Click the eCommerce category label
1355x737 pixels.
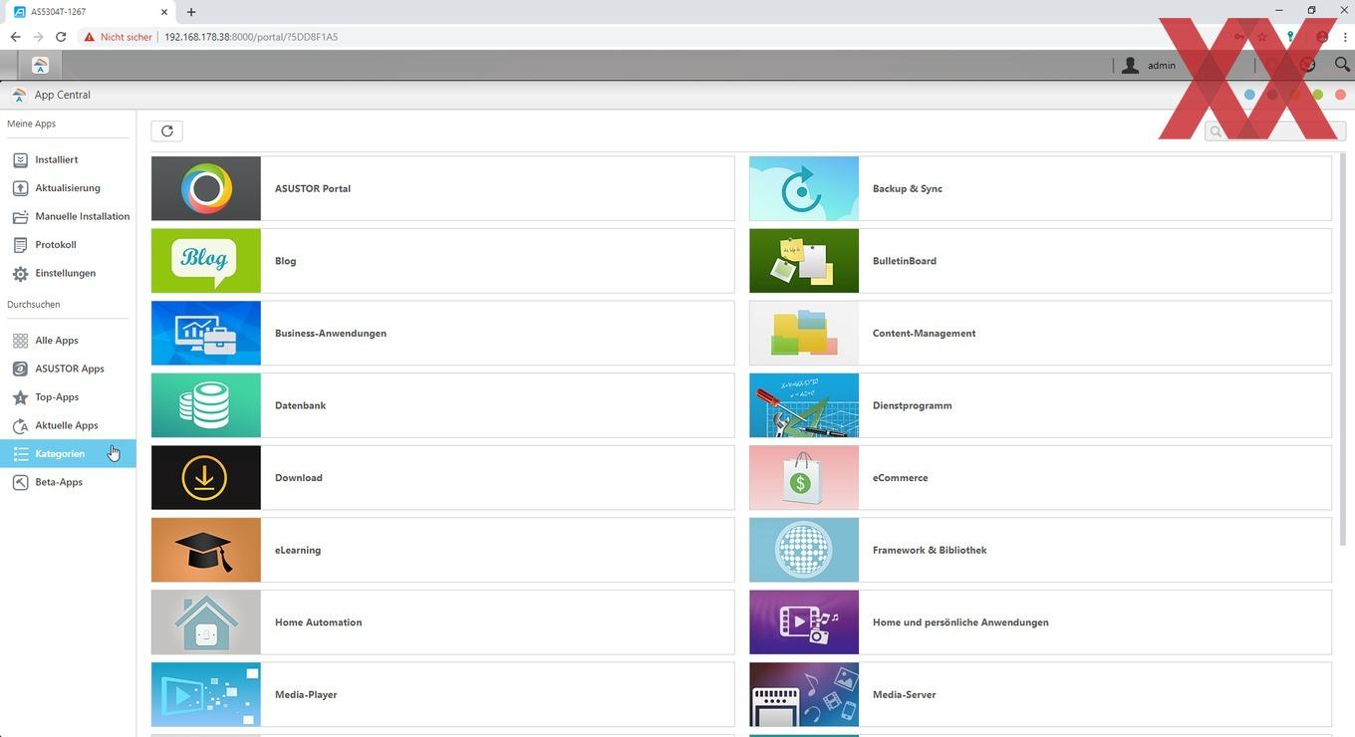[x=901, y=478]
